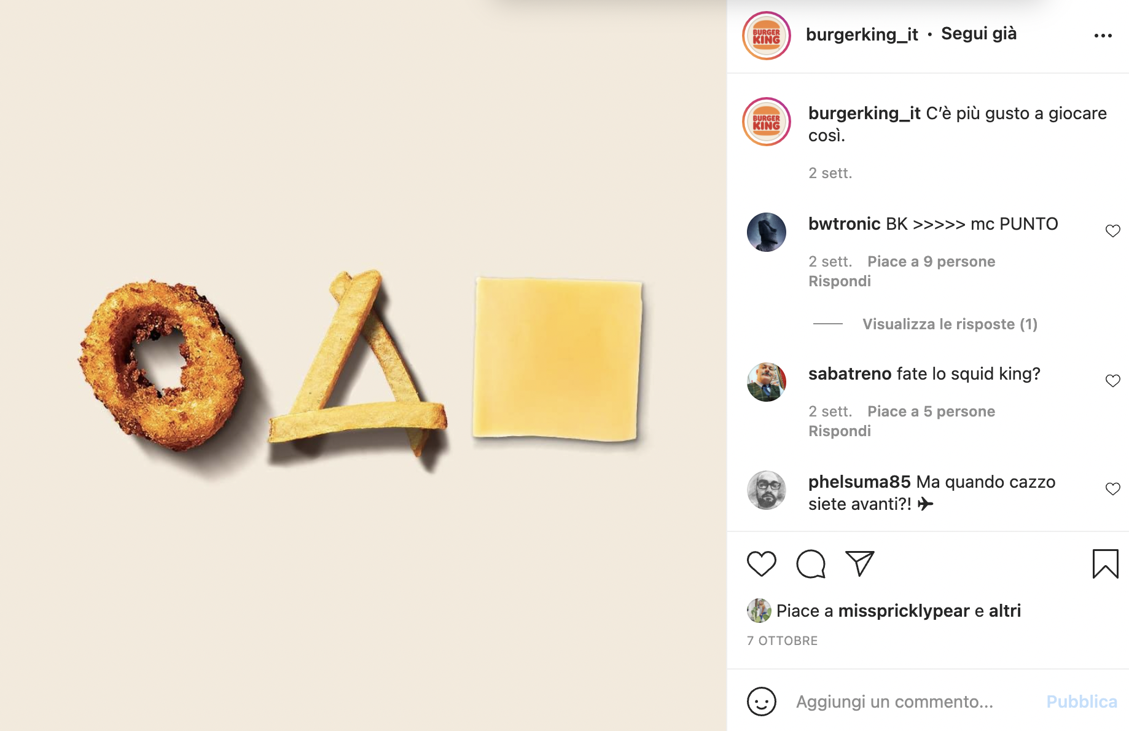Like phelsuma85's comment heart
Screen dimensions: 1129x731
(1112, 489)
